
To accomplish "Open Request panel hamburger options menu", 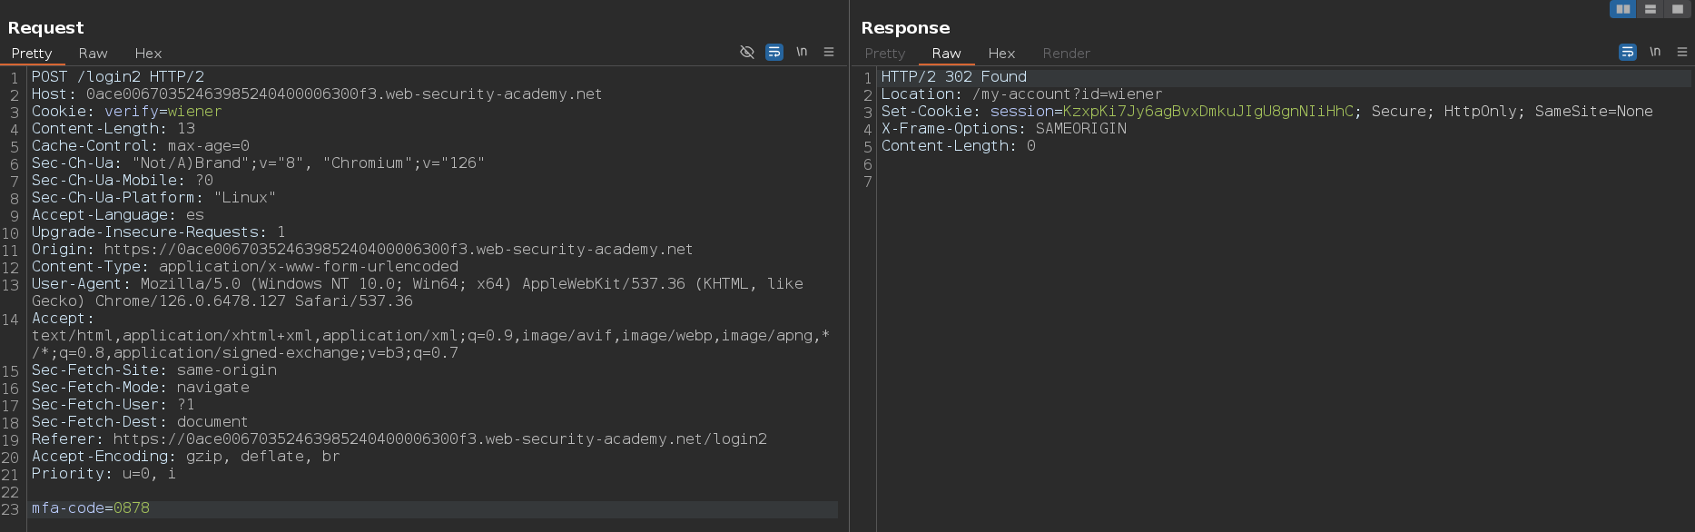I will coord(829,53).
